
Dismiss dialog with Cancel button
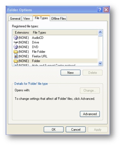[75, 129]
